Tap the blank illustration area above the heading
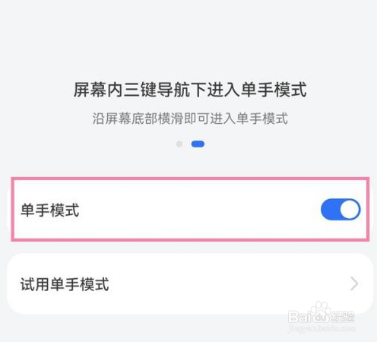The width and height of the screenshot is (377, 342). pos(188,38)
